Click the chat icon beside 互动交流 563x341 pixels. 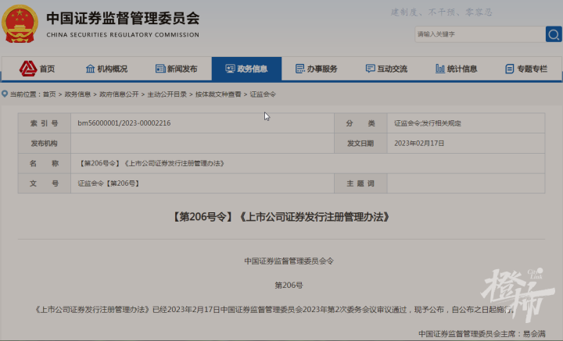[x=371, y=69]
